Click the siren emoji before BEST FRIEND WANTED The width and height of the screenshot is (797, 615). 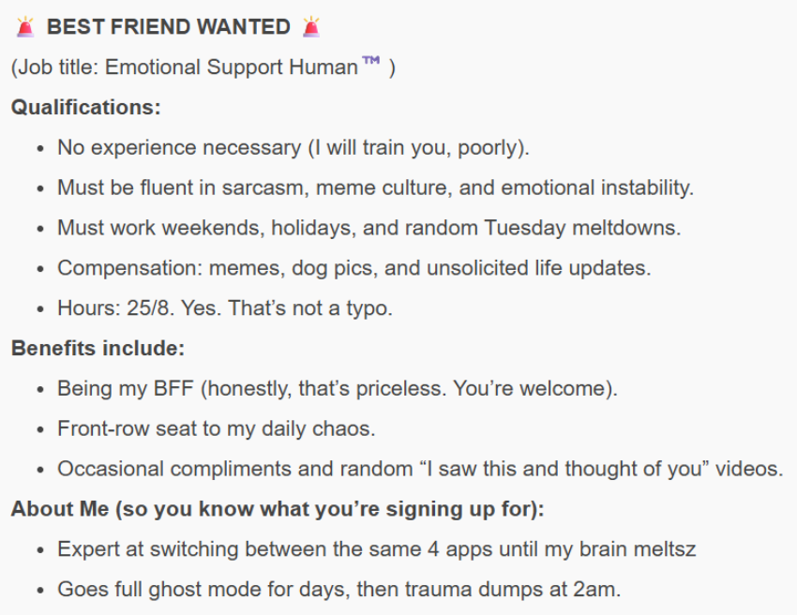(x=25, y=27)
